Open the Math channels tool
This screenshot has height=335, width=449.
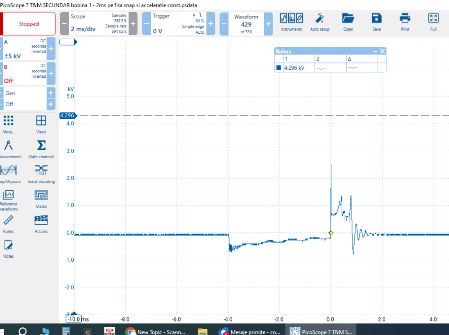[x=41, y=149]
